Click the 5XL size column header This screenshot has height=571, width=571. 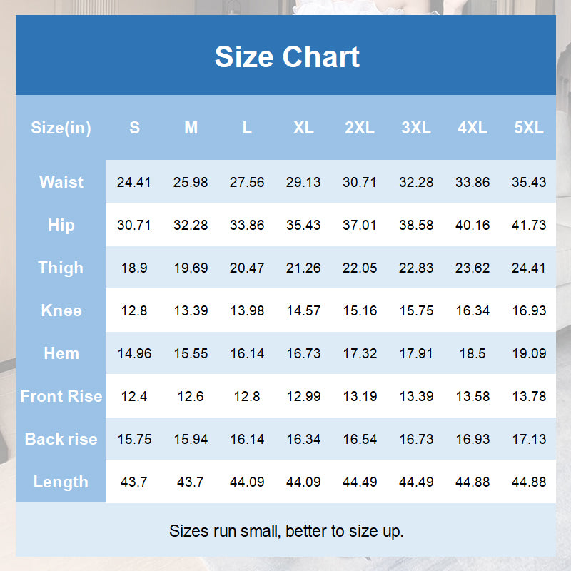click(529, 128)
